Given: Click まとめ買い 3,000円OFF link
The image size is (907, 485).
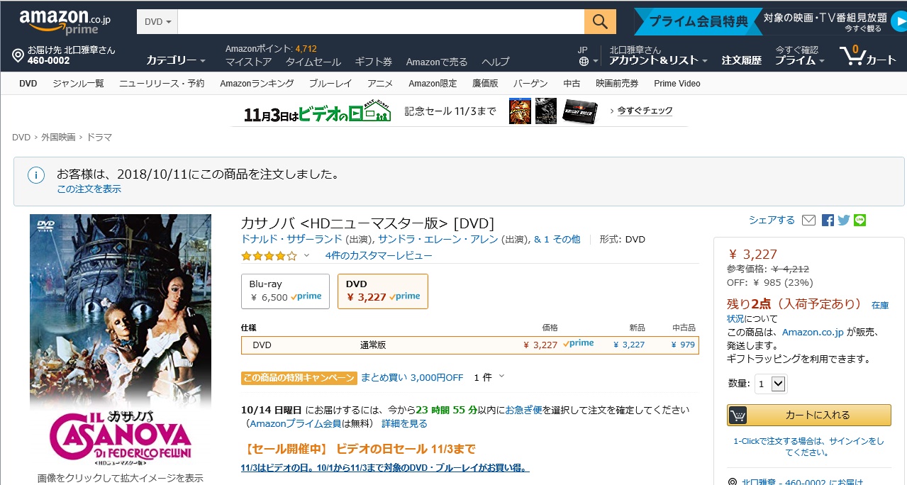Looking at the screenshot, I should pos(412,377).
